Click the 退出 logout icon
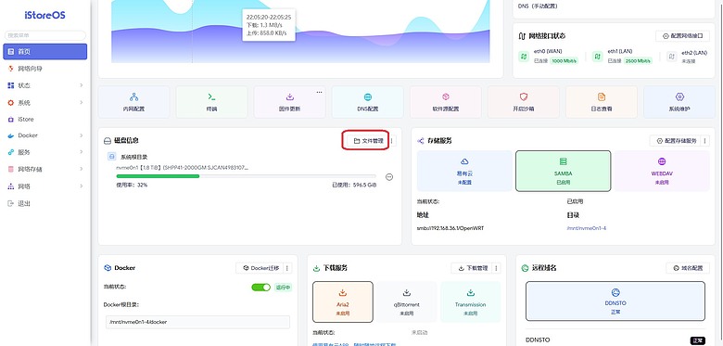Viewport: 723px width, 346px height. pos(11,203)
